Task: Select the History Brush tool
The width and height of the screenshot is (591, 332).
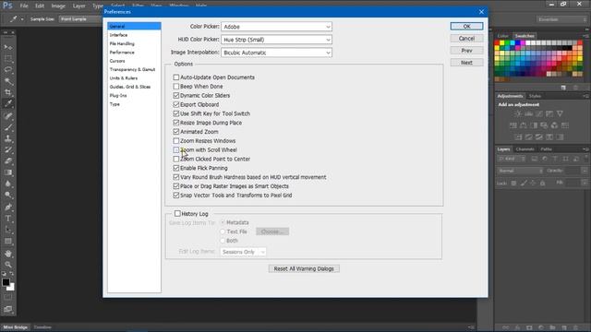Action: 8,149
